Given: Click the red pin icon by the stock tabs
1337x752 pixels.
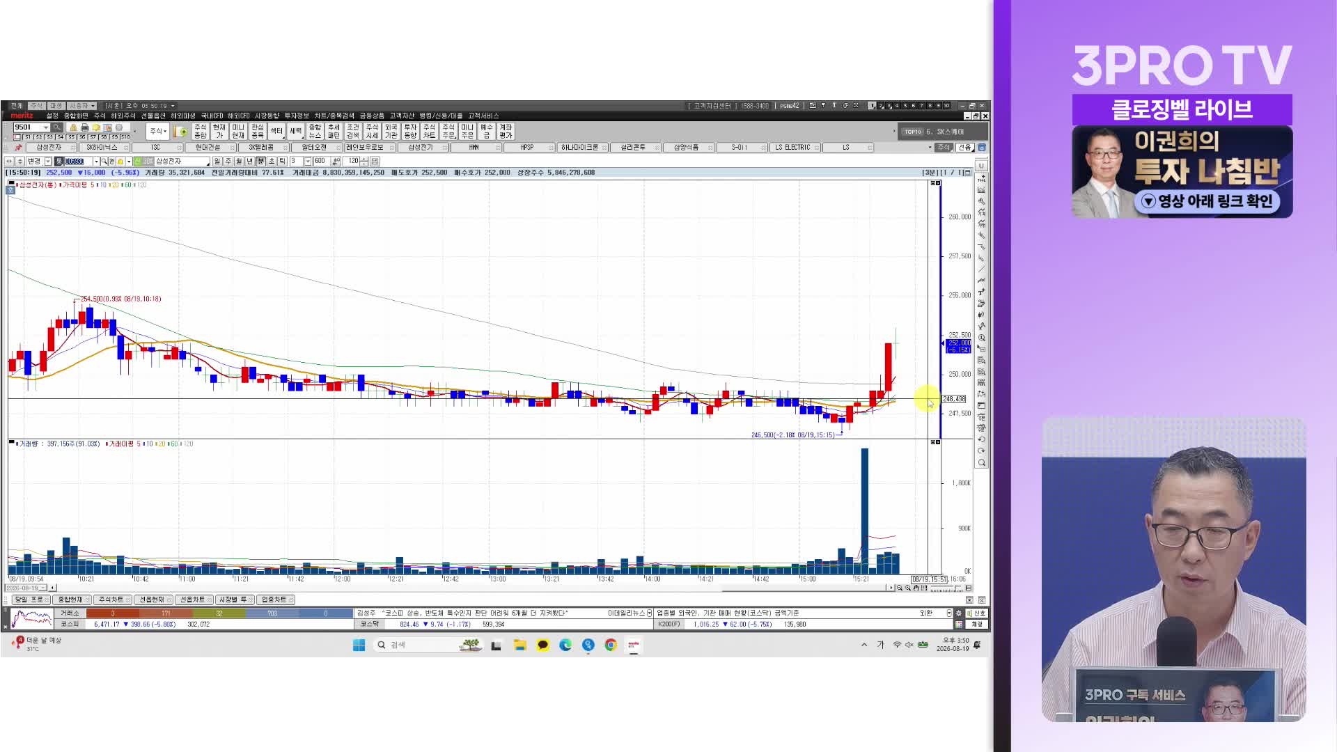Looking at the screenshot, I should point(18,148).
